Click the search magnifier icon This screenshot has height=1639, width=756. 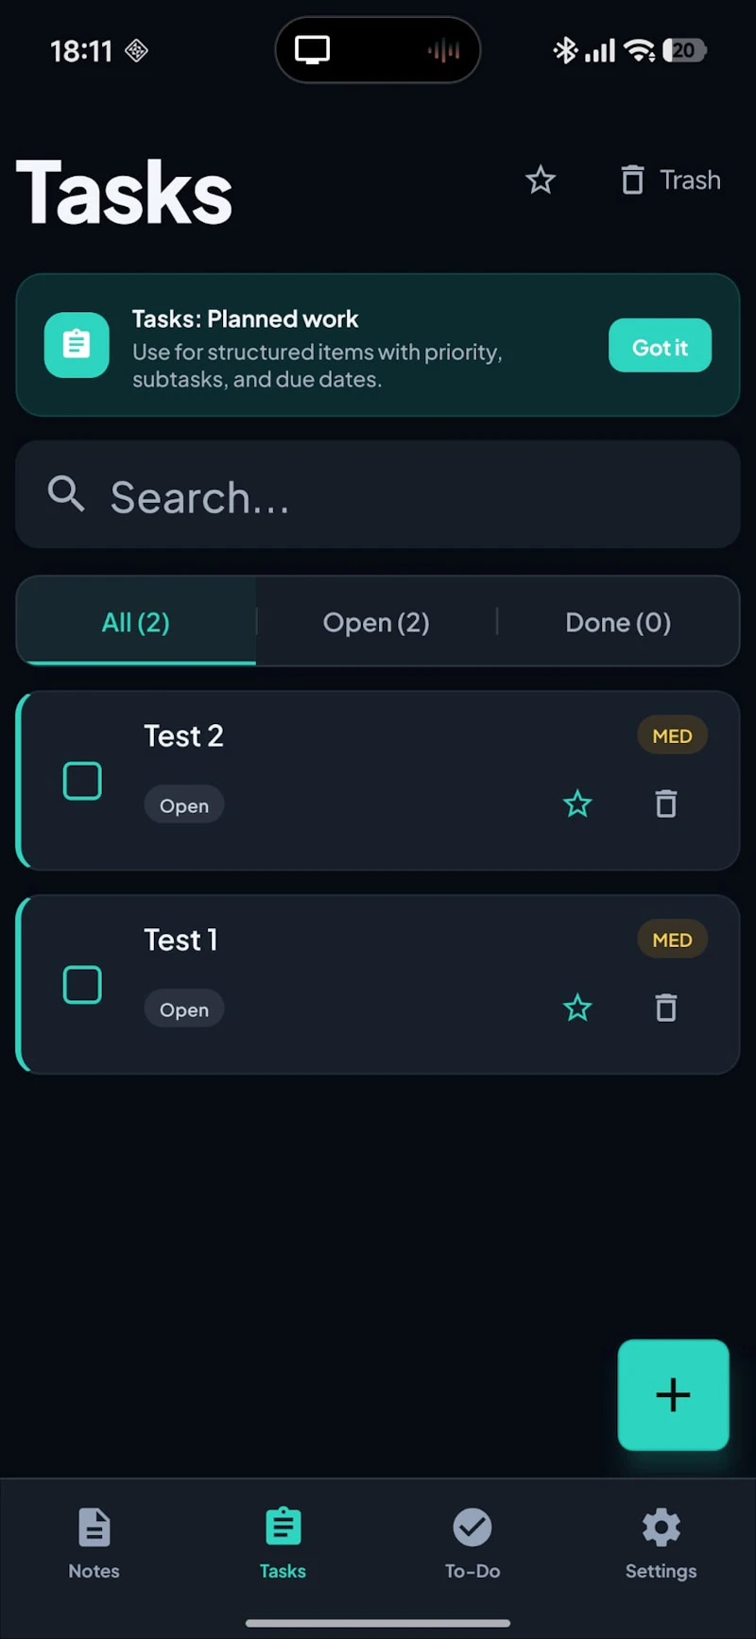click(x=66, y=493)
